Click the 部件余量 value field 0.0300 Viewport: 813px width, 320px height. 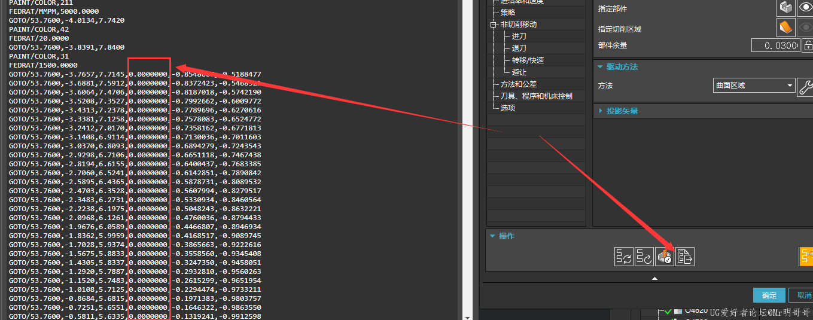click(775, 45)
